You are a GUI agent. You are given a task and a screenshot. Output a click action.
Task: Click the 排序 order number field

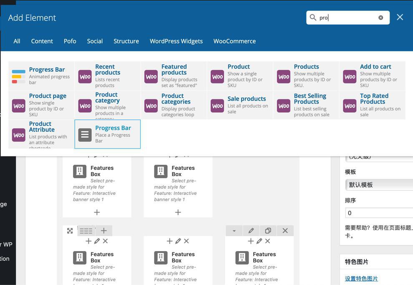(x=379, y=213)
